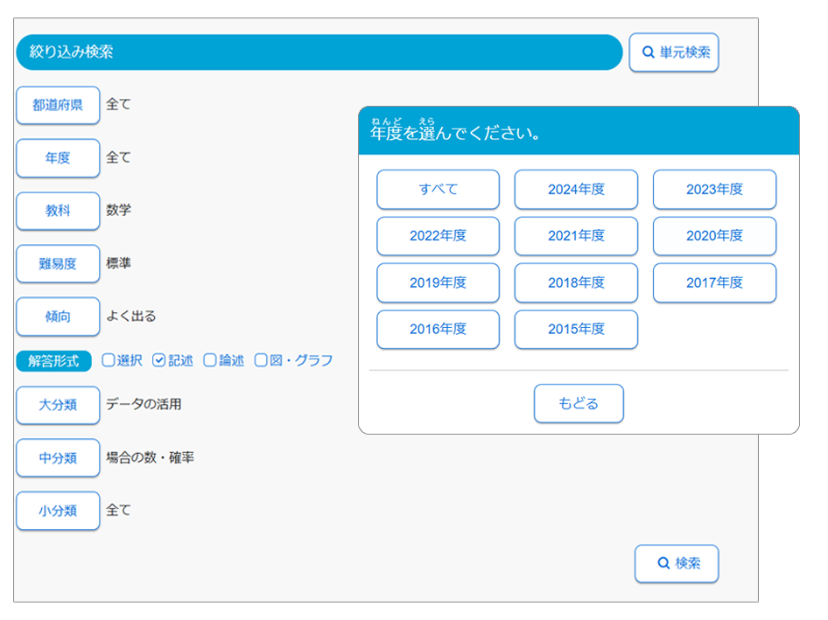Uncheck the 記述 checkbox
This screenshot has height=620, width=828.
159,360
